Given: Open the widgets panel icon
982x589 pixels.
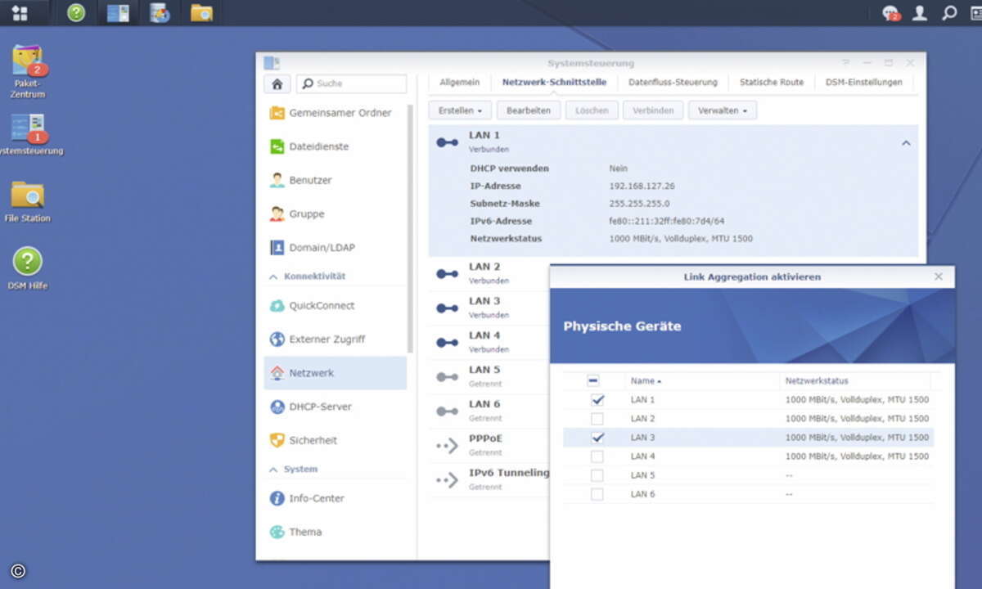Looking at the screenshot, I should click(x=975, y=13).
